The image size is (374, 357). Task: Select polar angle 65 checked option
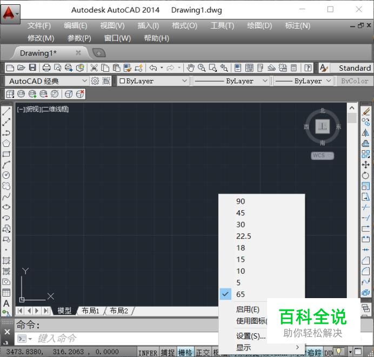pyautogui.click(x=262, y=294)
